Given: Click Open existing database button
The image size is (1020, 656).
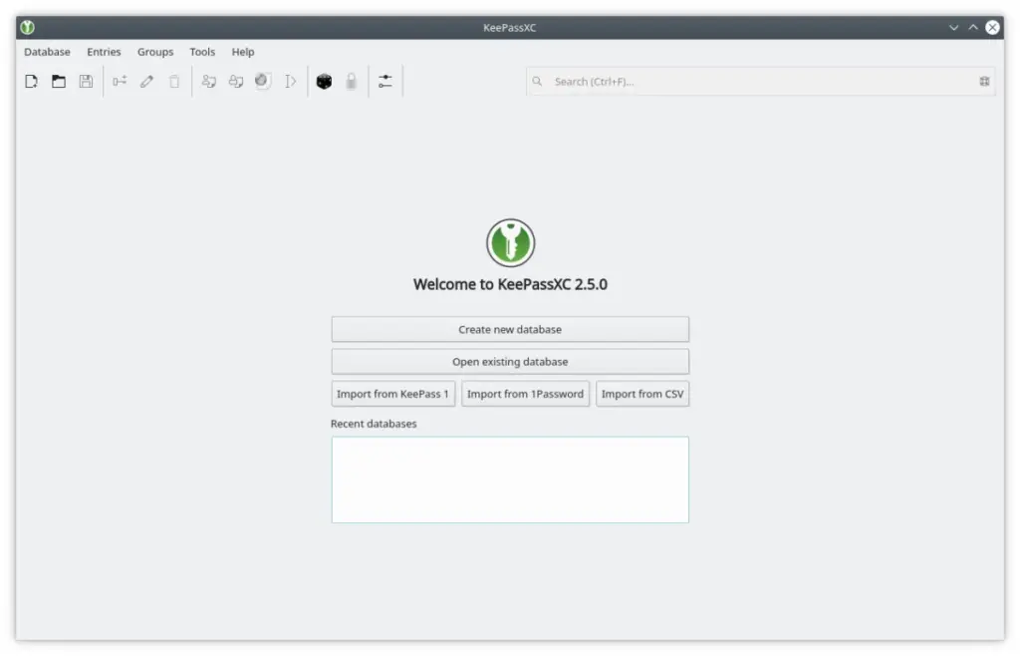Looking at the screenshot, I should 510,362.
